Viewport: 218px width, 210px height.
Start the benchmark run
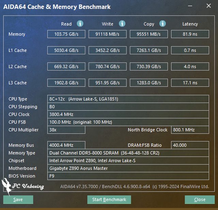coord(109,199)
